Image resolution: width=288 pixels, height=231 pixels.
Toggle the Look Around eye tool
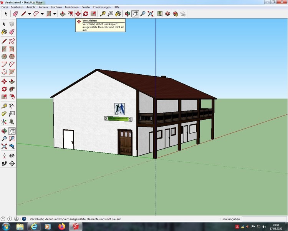(x=12, y=156)
